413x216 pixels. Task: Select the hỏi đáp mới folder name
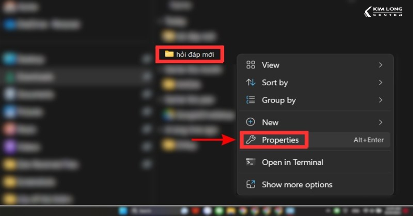pos(195,54)
